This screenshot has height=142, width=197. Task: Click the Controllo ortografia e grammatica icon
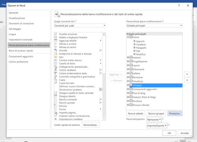pyautogui.click(x=56, y=76)
